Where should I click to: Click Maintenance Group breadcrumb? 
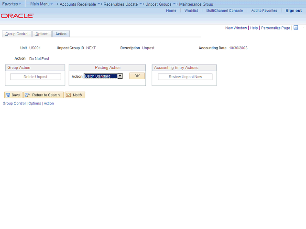coord(196,4)
